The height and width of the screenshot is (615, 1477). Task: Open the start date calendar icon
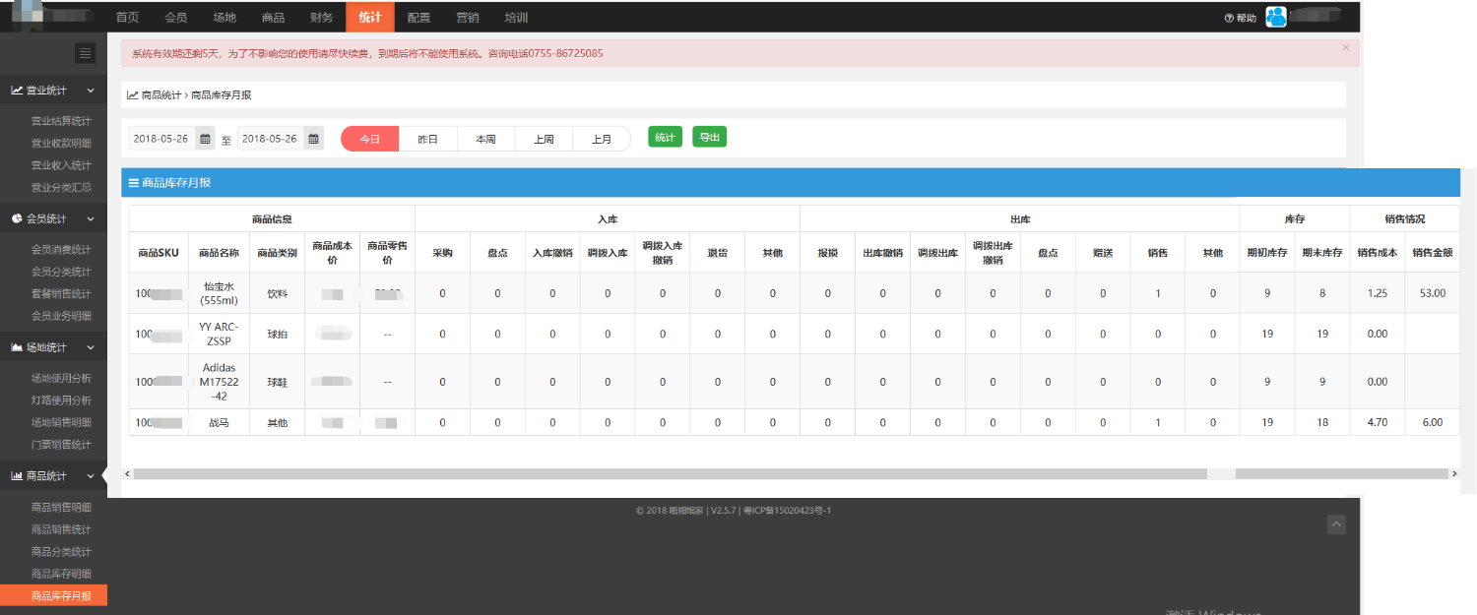[205, 139]
